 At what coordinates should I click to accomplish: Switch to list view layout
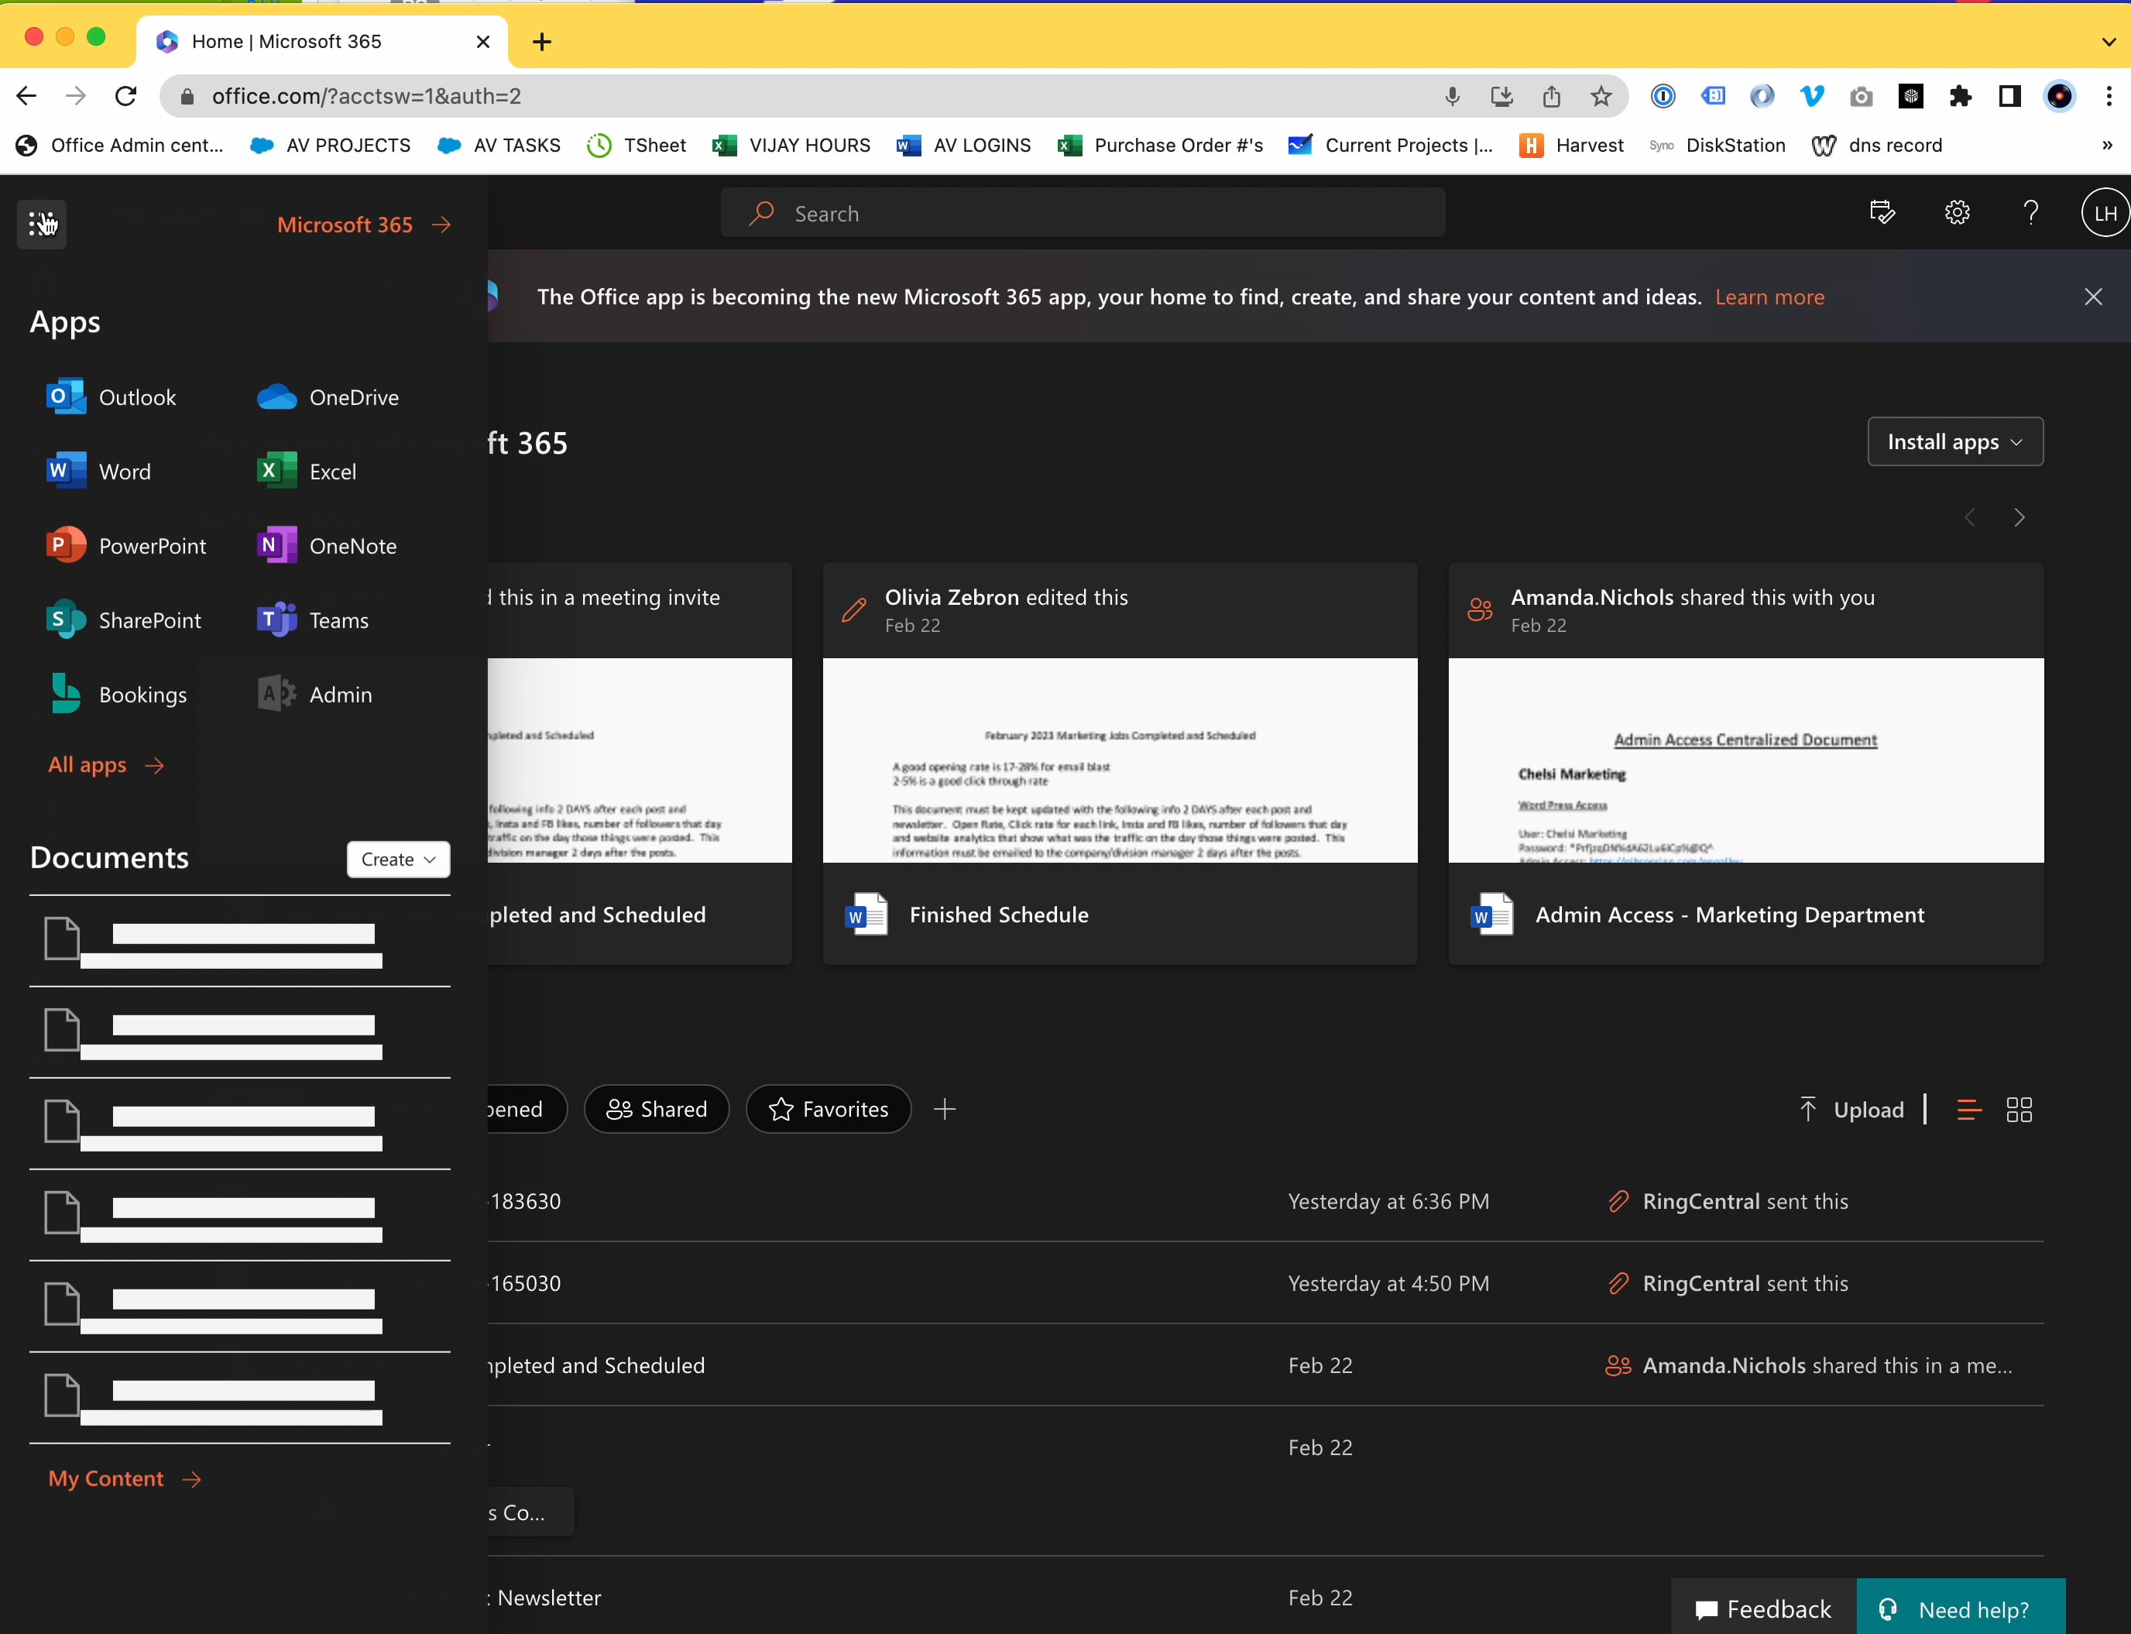[x=1968, y=1110]
